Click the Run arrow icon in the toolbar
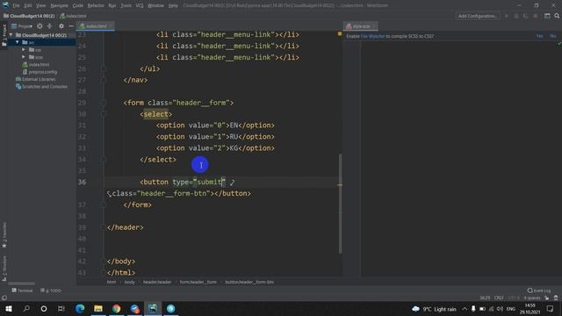Screen dimensions: 562x316 [507, 16]
